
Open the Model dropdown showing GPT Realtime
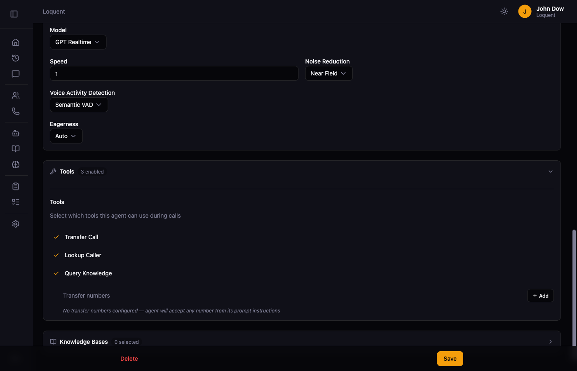point(78,42)
